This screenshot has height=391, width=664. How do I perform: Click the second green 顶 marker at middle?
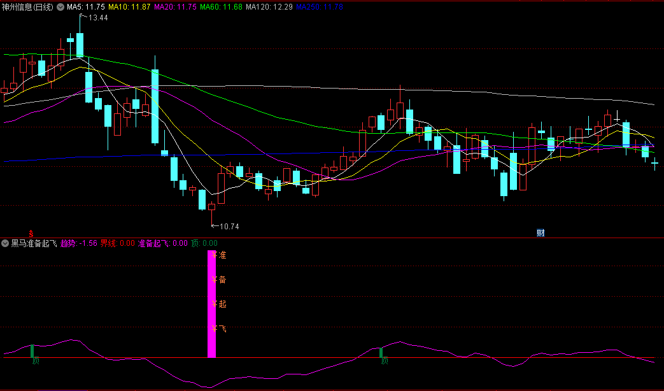pos(385,360)
